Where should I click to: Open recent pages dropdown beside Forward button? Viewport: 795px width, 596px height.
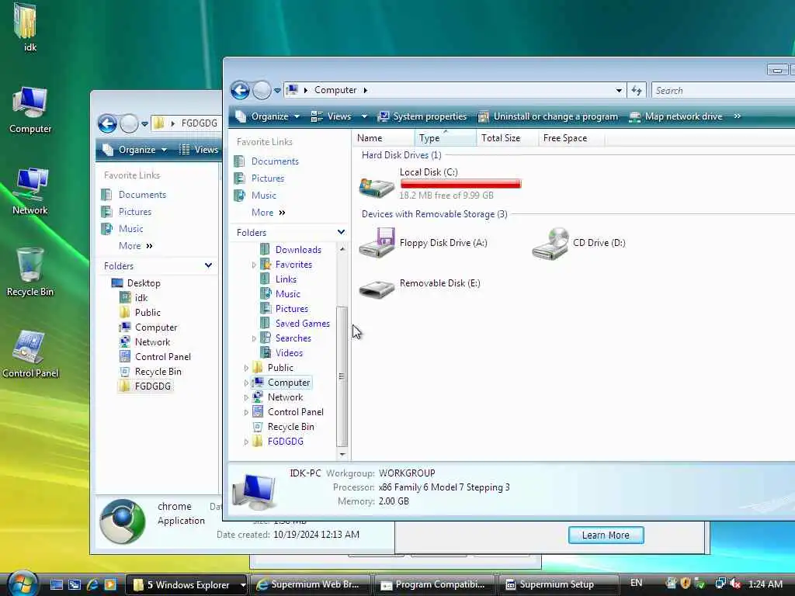[277, 91]
